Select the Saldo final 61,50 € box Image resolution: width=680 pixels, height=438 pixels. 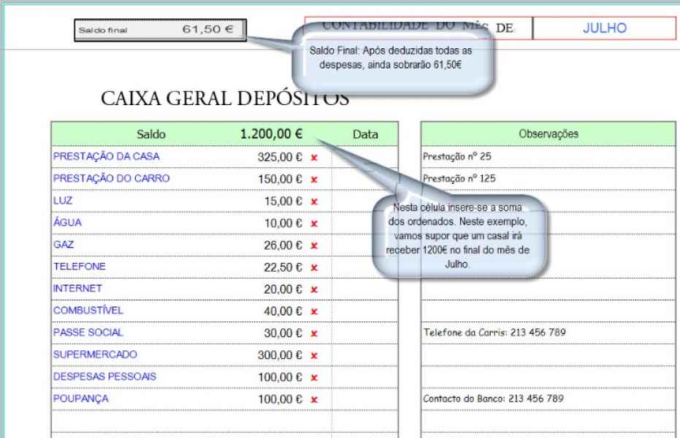(x=159, y=30)
